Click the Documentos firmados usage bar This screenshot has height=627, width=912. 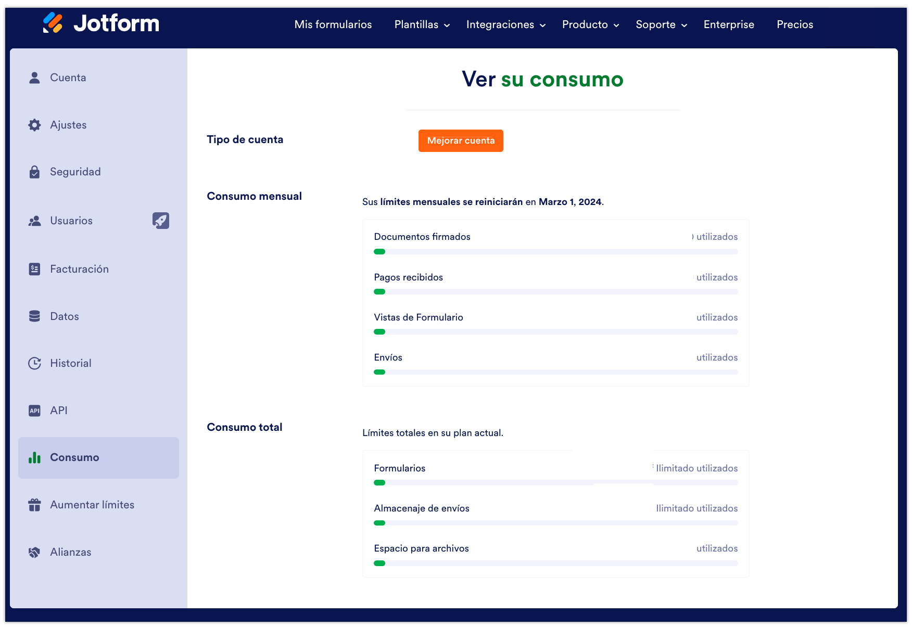pyautogui.click(x=556, y=252)
